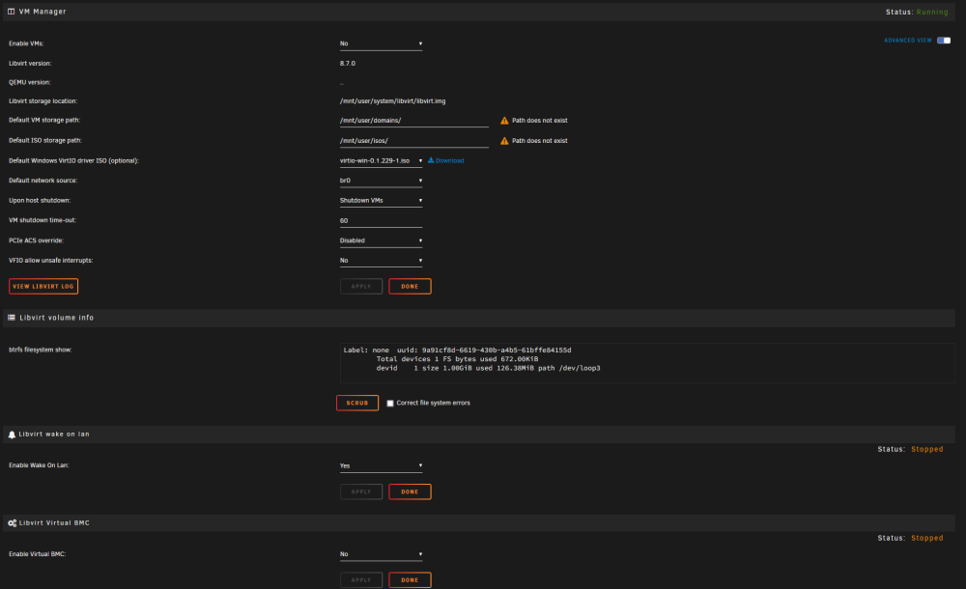Click the libvirt.img storage location path
This screenshot has width=966, height=589.
(392, 101)
